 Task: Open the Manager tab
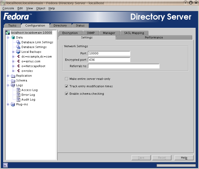[109, 33]
